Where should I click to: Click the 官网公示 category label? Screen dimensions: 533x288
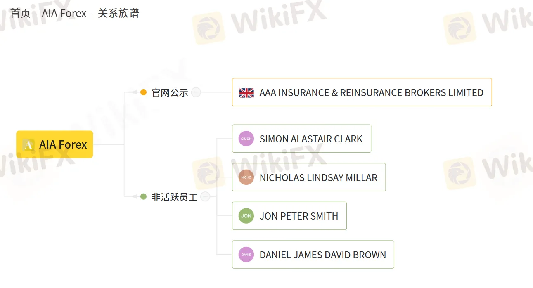(x=170, y=93)
